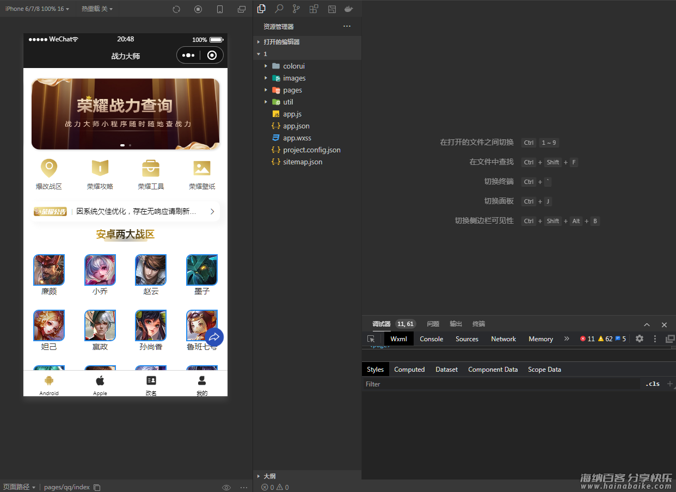The height and width of the screenshot is (492, 676).
Task: Switch to the Wxml tab
Action: coord(399,339)
